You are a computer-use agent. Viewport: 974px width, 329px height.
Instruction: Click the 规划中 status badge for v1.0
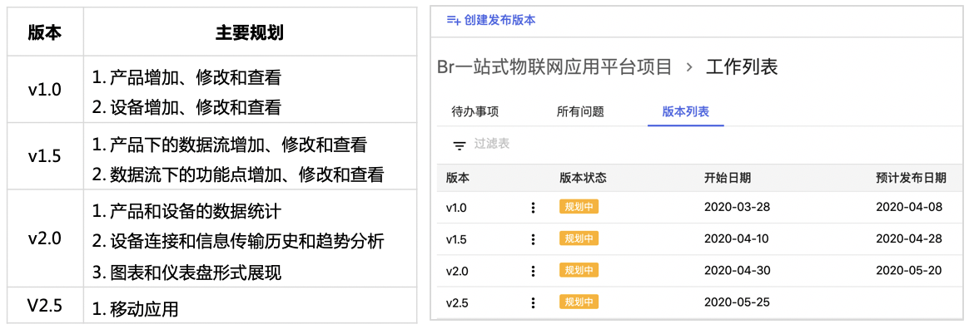[x=579, y=207]
